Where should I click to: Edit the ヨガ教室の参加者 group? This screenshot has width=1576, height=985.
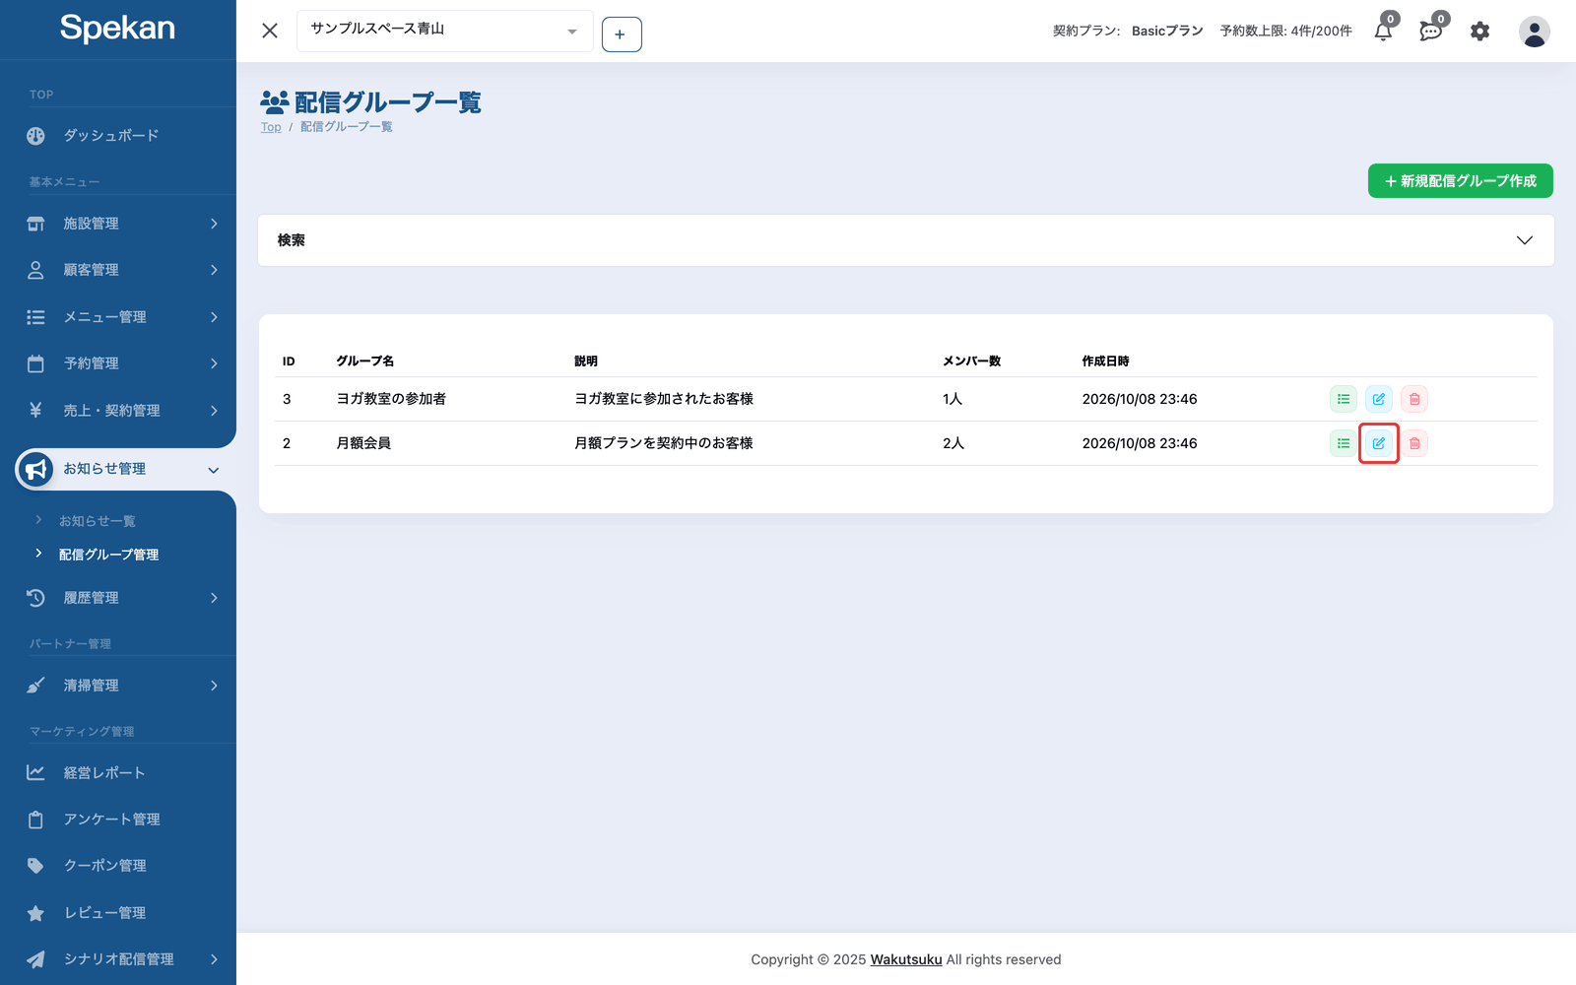pos(1379,399)
